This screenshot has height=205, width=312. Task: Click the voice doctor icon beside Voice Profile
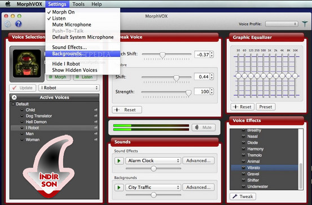[x=305, y=24]
